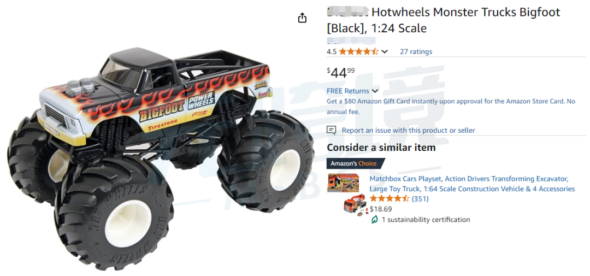590x276 pixels.
Task: Click the $18.69 price of the similar item
Action: (381, 209)
